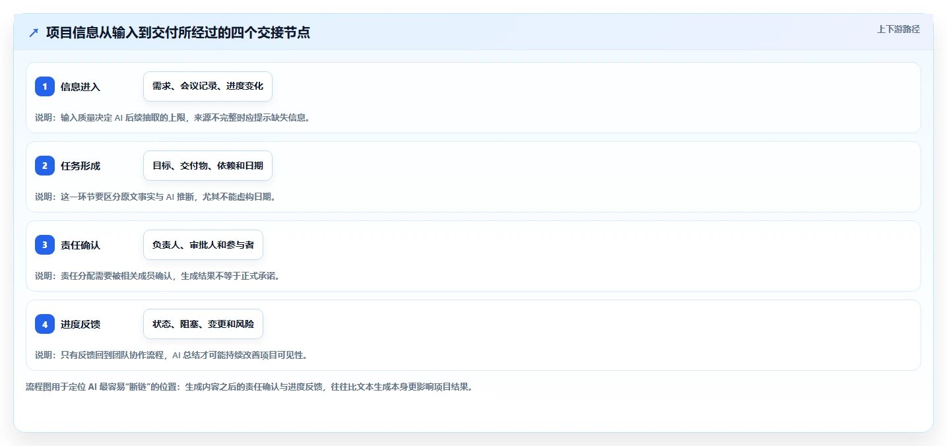The image size is (947, 446).
Task: Click the arrow icon beside the flowchart title
Action: click(x=34, y=33)
